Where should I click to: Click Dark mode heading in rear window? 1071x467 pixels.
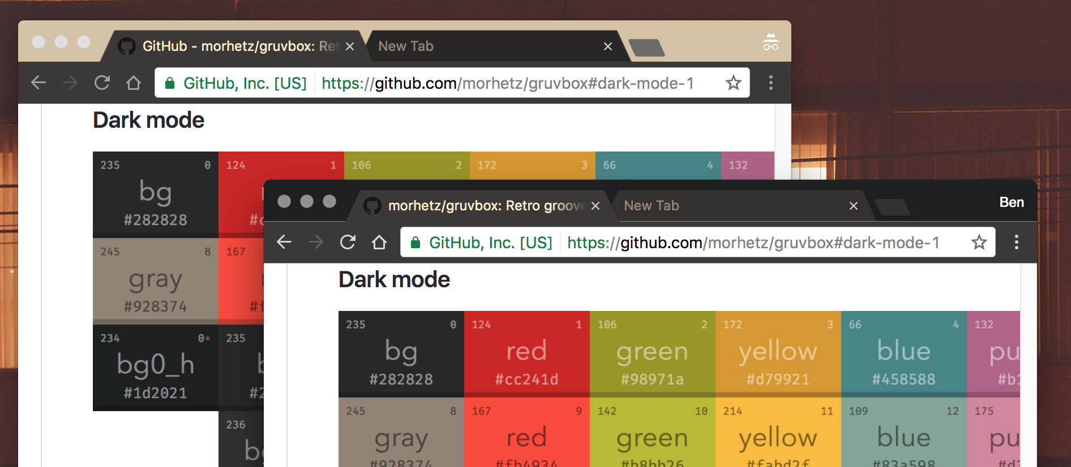[x=148, y=120]
